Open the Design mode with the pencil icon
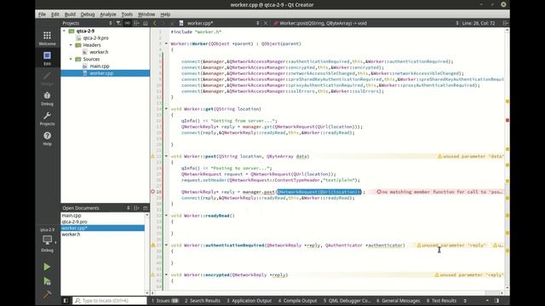The height and width of the screenshot is (306, 545). tap(48, 78)
